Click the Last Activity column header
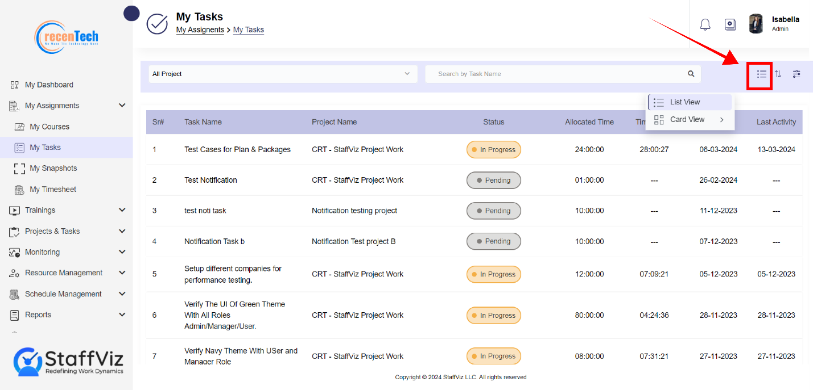The image size is (813, 390). [x=777, y=122]
